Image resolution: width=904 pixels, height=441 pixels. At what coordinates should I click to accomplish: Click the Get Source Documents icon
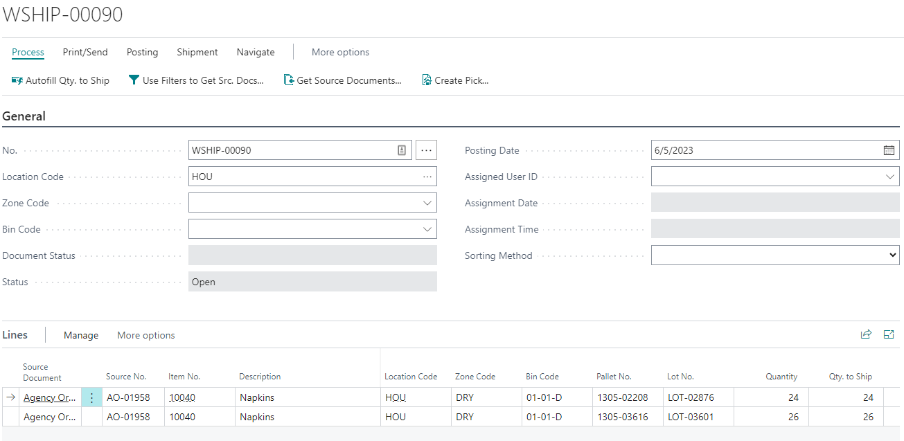pyautogui.click(x=289, y=80)
